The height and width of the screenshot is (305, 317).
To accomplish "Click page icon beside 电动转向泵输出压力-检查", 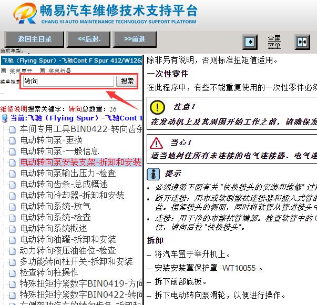I will pos(12,174).
